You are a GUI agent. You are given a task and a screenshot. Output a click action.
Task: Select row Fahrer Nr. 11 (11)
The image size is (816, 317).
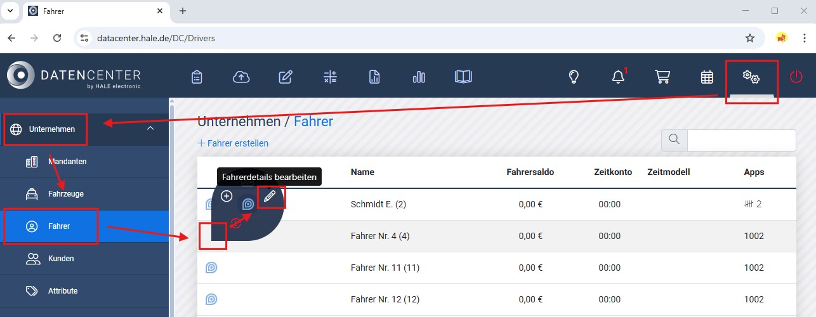(496, 268)
